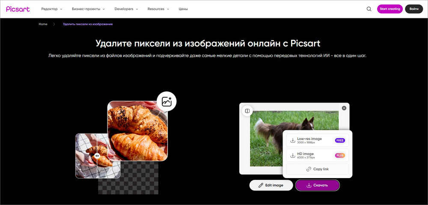
Task: Go to Home breadcrumb
Action: pos(43,24)
